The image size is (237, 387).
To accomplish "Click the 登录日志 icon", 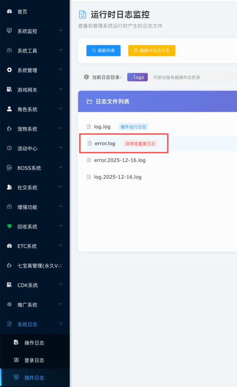I will pos(16,360).
